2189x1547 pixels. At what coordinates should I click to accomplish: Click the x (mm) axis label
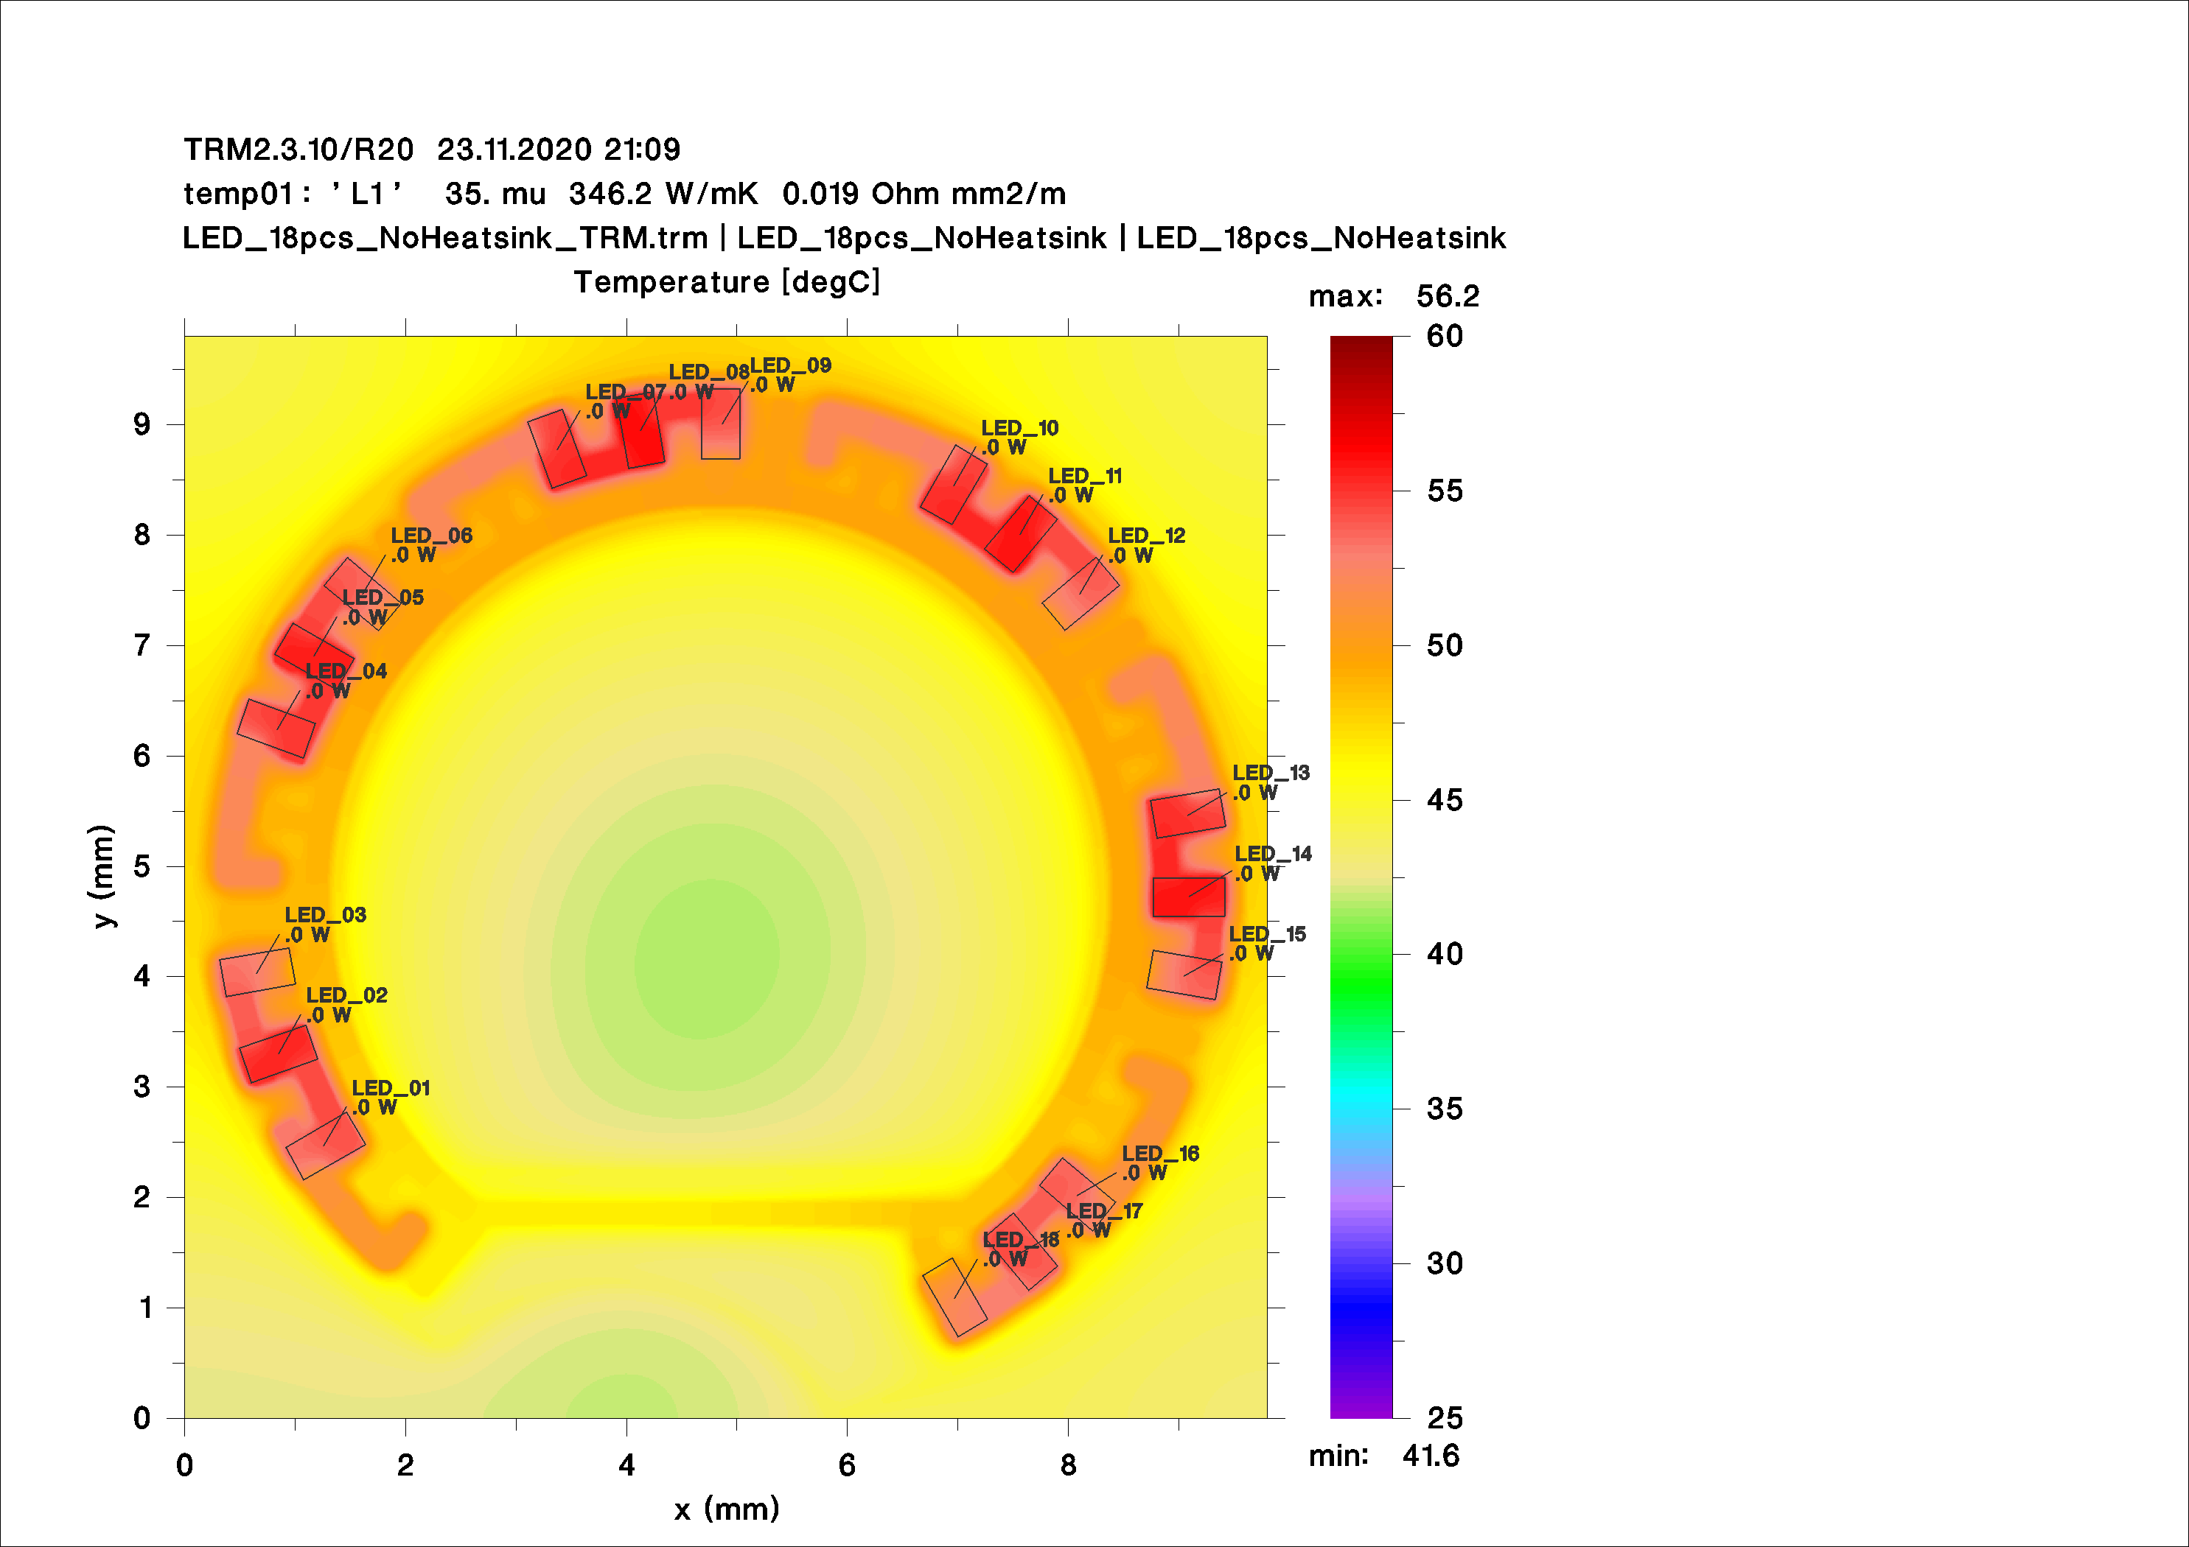pos(727,1509)
